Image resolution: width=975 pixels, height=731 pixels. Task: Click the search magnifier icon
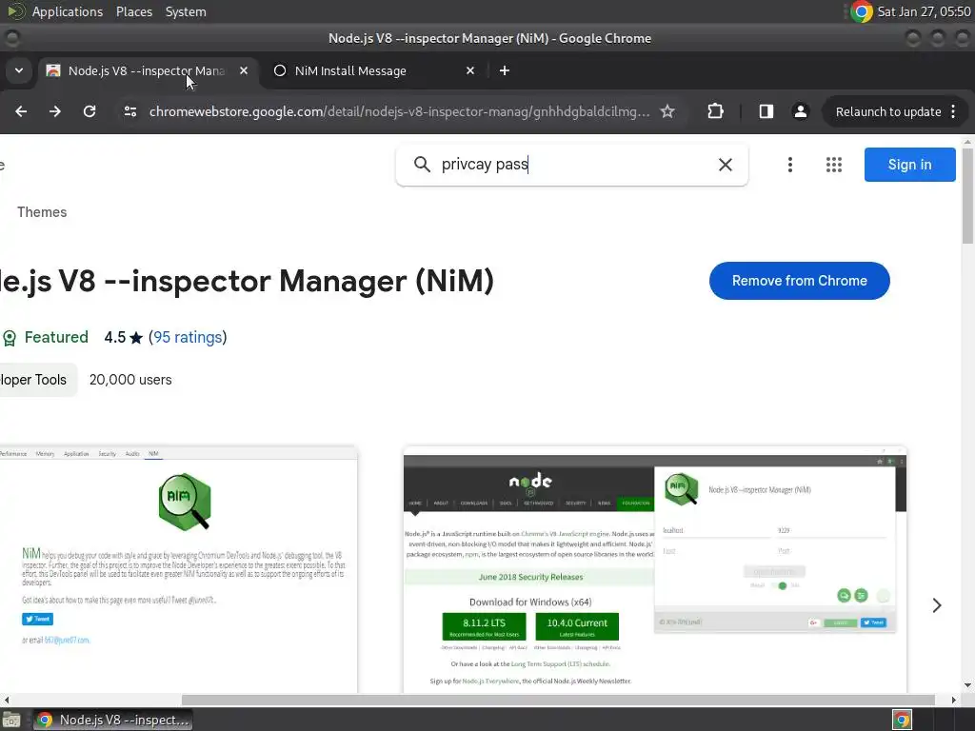click(x=422, y=164)
